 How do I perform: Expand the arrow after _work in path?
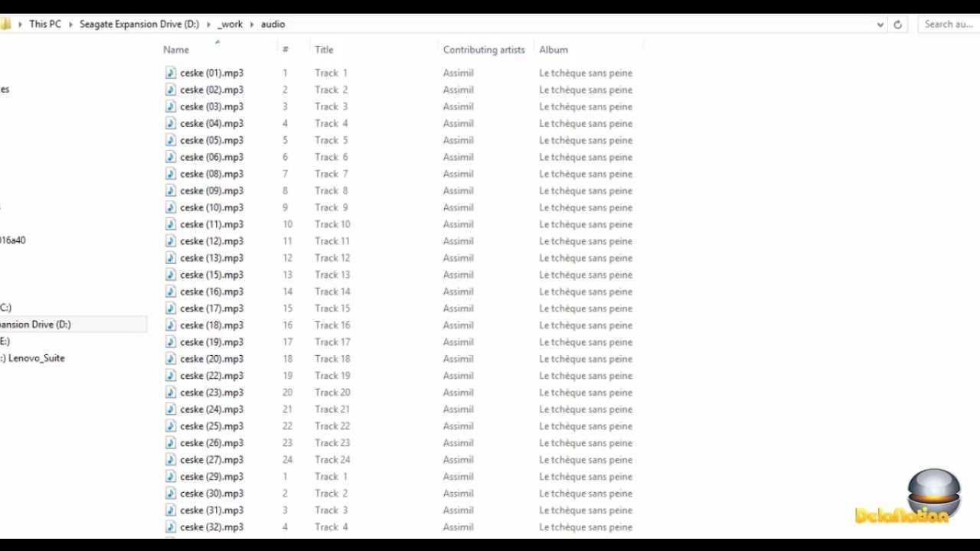tap(252, 24)
